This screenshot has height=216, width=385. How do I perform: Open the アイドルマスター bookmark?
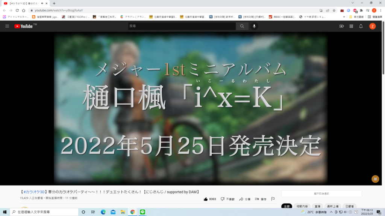pyautogui.click(x=16, y=17)
